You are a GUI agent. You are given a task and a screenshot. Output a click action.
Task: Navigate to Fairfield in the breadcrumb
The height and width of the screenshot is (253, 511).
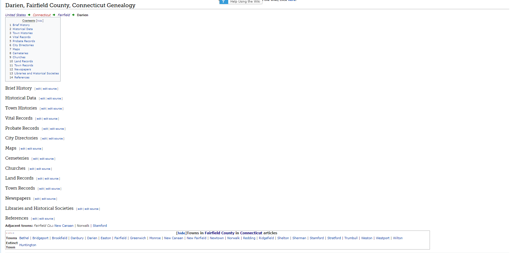[x=64, y=15]
